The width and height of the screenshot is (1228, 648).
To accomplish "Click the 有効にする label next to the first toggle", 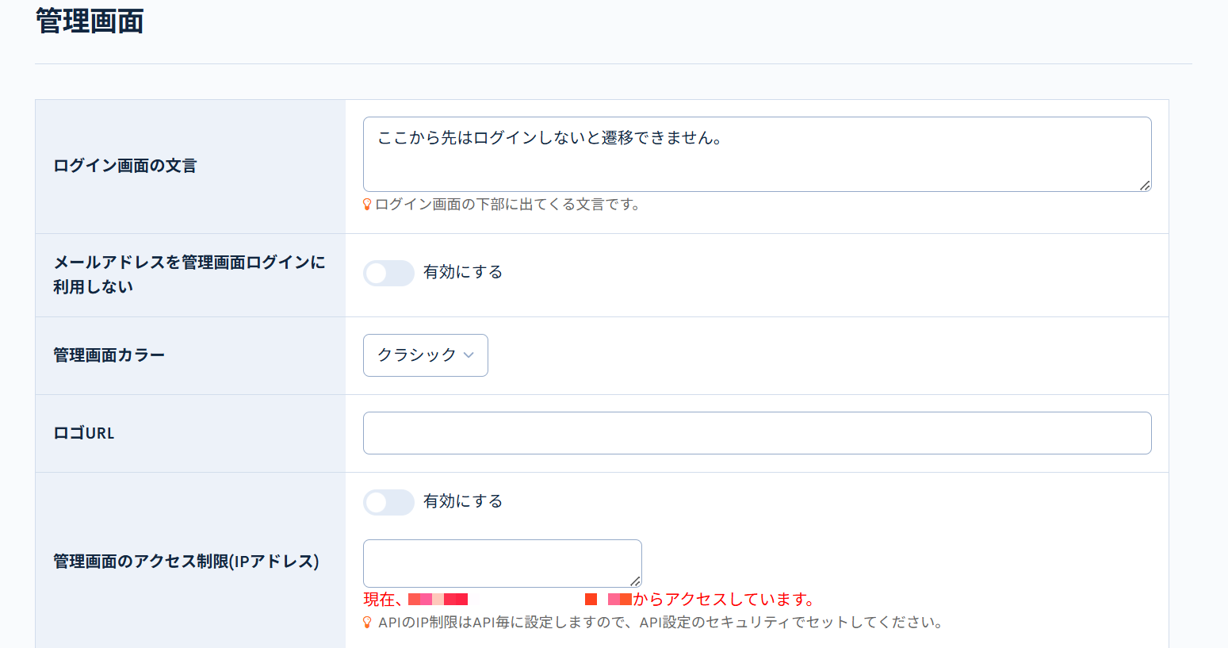I will pos(463,272).
